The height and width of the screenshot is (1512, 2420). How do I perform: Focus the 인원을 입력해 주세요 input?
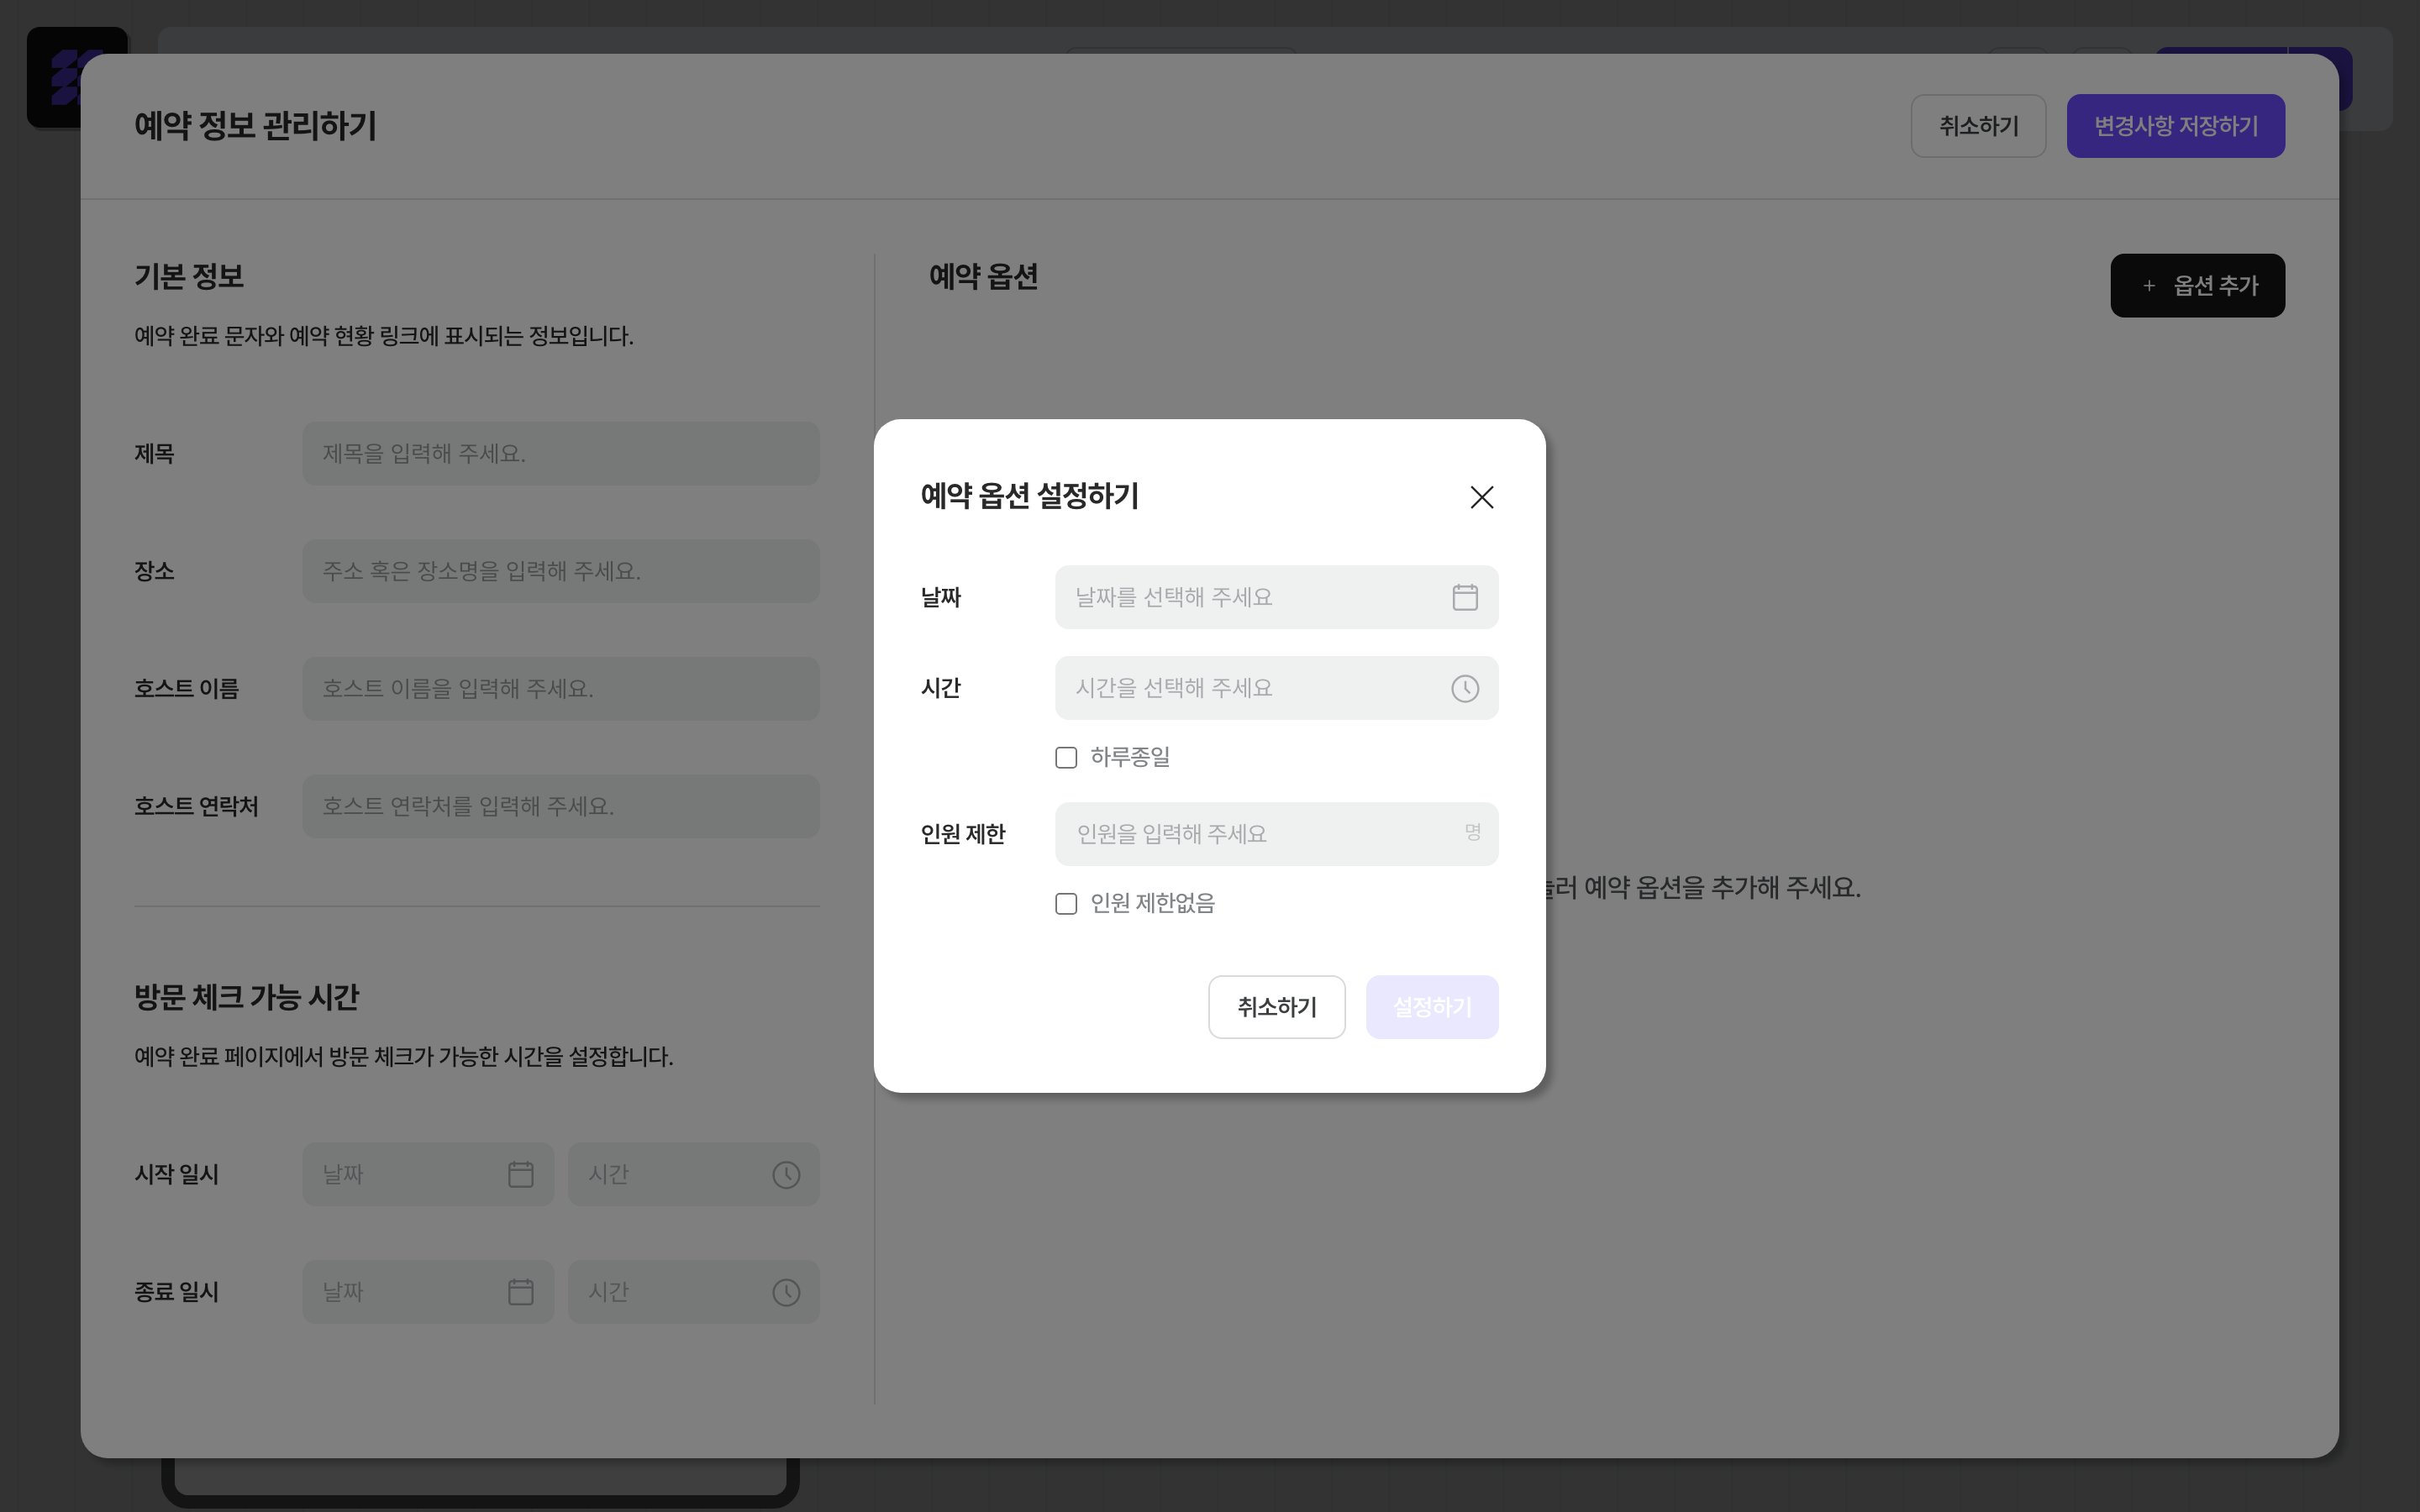click(1276, 834)
